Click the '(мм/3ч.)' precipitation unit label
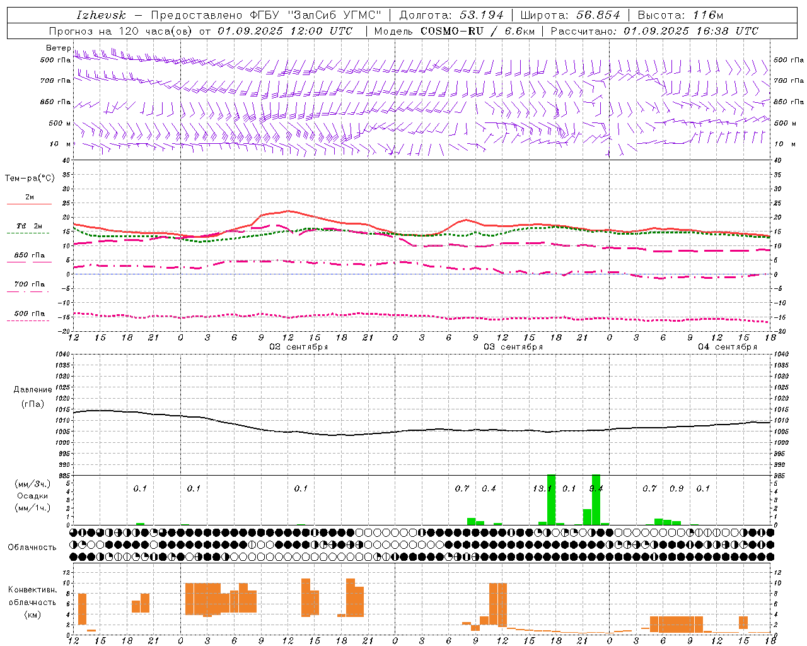This screenshot has height=646, width=807. pyautogui.click(x=33, y=484)
